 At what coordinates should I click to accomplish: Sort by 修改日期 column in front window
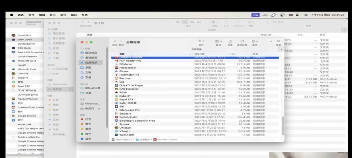point(211,54)
